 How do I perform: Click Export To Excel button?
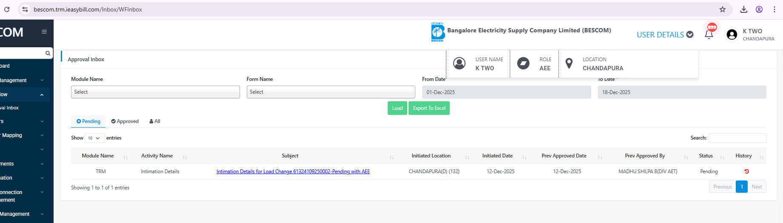click(429, 108)
